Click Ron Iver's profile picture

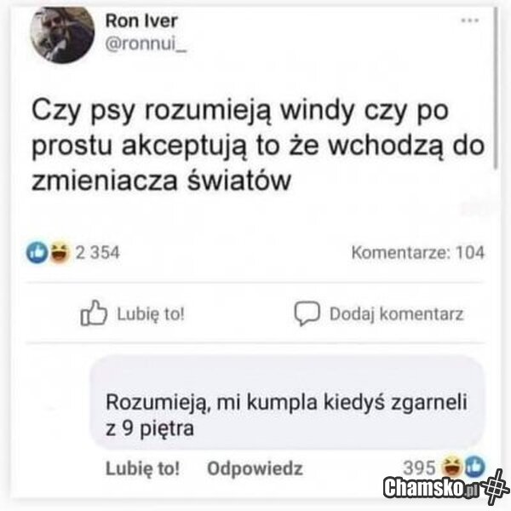pyautogui.click(x=62, y=33)
